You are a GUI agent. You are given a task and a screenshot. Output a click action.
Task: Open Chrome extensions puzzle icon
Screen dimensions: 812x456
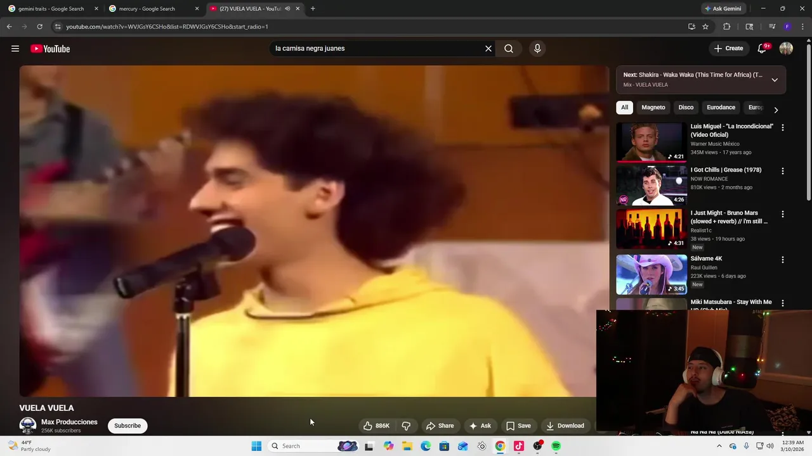727,27
